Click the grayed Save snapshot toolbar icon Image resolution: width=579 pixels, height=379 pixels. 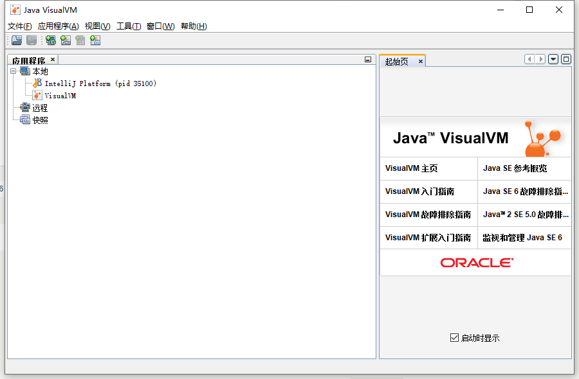(x=32, y=40)
